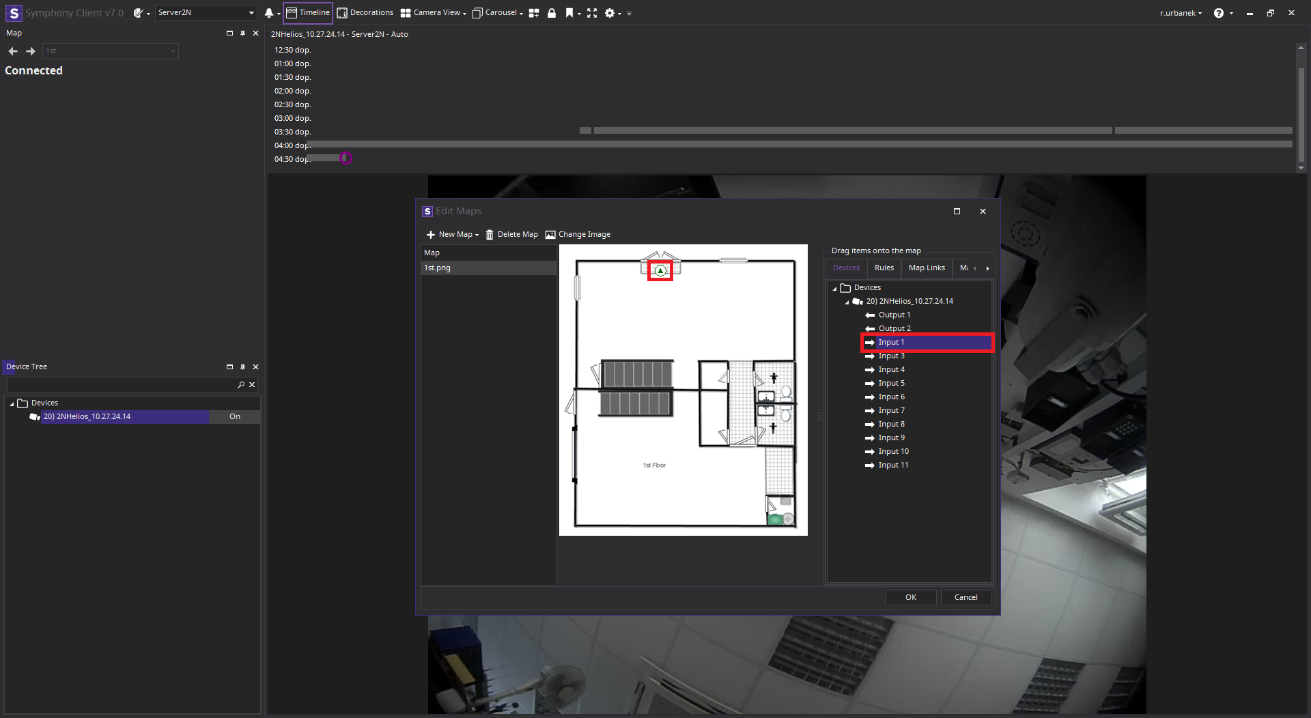Click OK in Edit Maps dialog
Image resolution: width=1311 pixels, height=718 pixels.
[x=911, y=597]
